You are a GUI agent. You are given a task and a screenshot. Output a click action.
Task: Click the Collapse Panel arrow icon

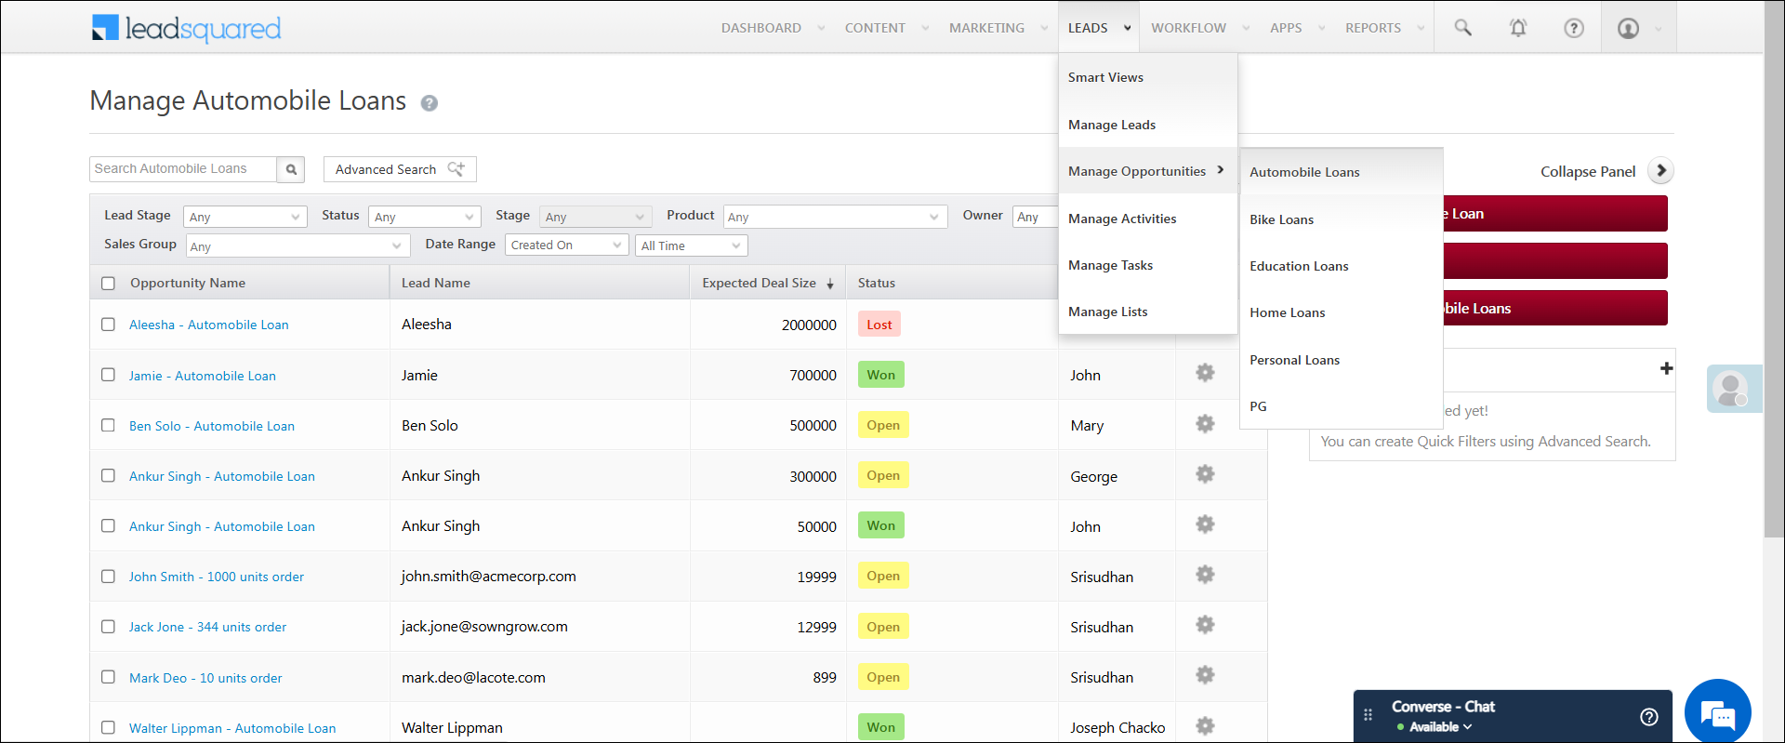click(1660, 171)
